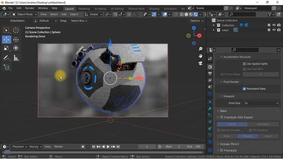The height and width of the screenshot is (159, 283).
Task: Activate the Rotate tool
Action: tap(16, 39)
